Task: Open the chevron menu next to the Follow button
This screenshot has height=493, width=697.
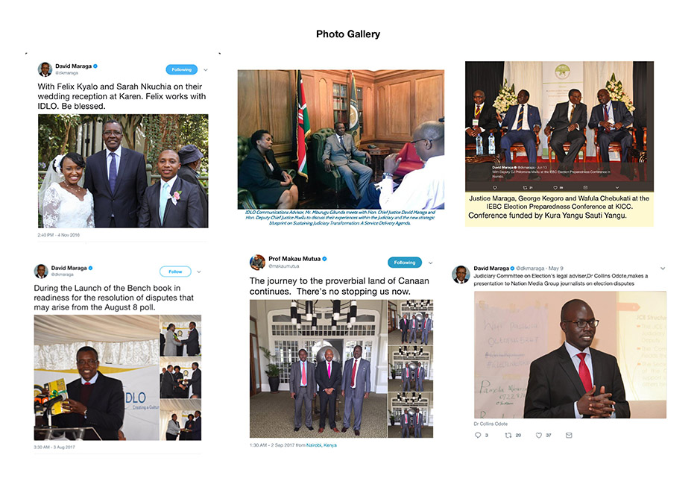Action: point(199,271)
